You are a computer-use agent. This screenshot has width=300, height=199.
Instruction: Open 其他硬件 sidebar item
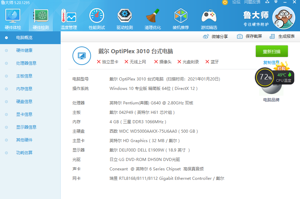click(x=30, y=140)
